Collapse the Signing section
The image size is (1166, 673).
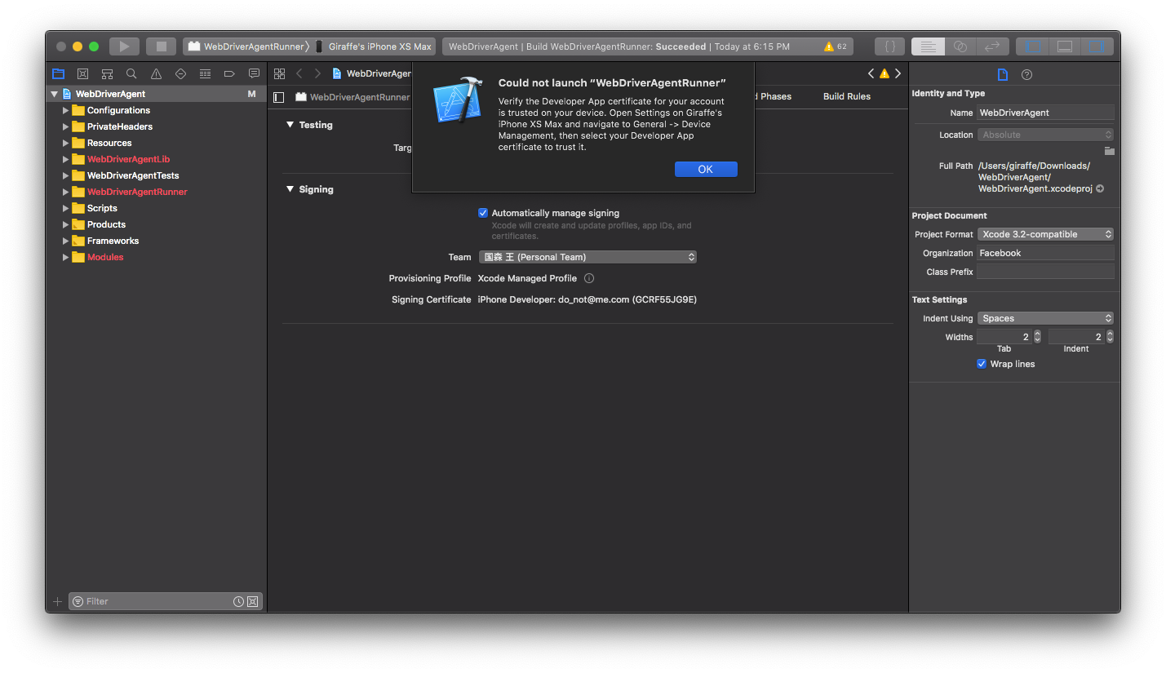(x=290, y=189)
